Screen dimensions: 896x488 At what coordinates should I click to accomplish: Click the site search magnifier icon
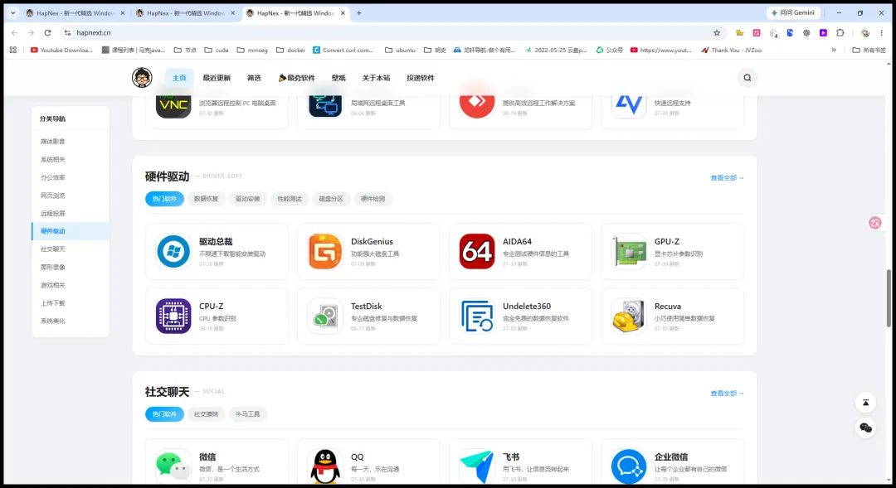click(x=747, y=78)
